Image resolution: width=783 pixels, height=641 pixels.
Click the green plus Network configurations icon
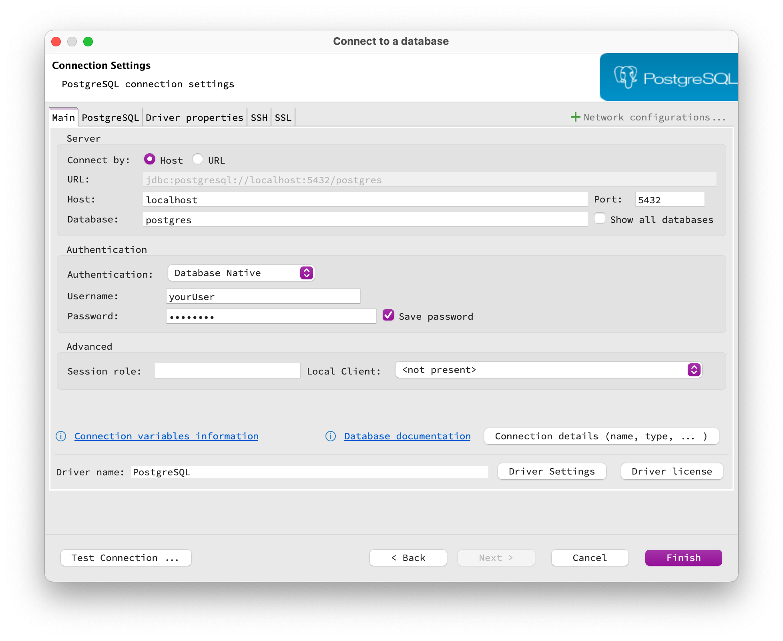575,117
